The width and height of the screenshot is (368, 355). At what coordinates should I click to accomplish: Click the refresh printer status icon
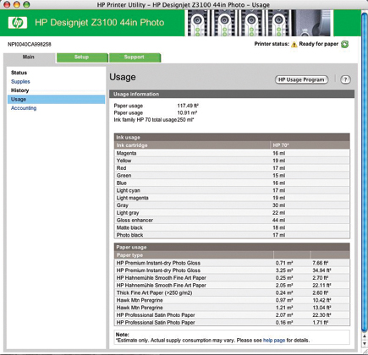tap(345, 44)
